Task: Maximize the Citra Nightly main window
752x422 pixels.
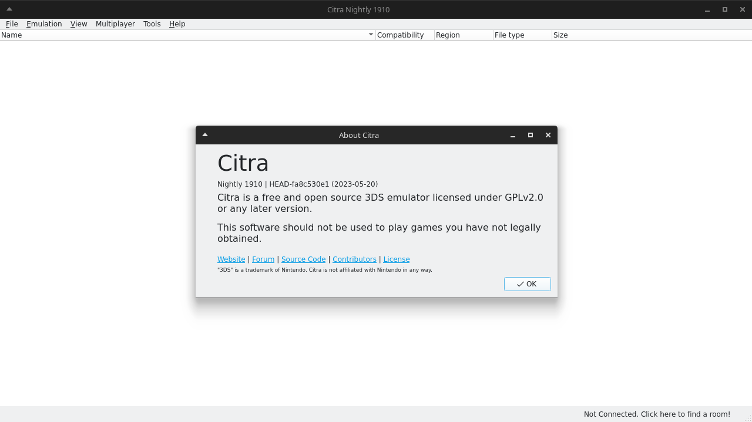Action: [725, 9]
